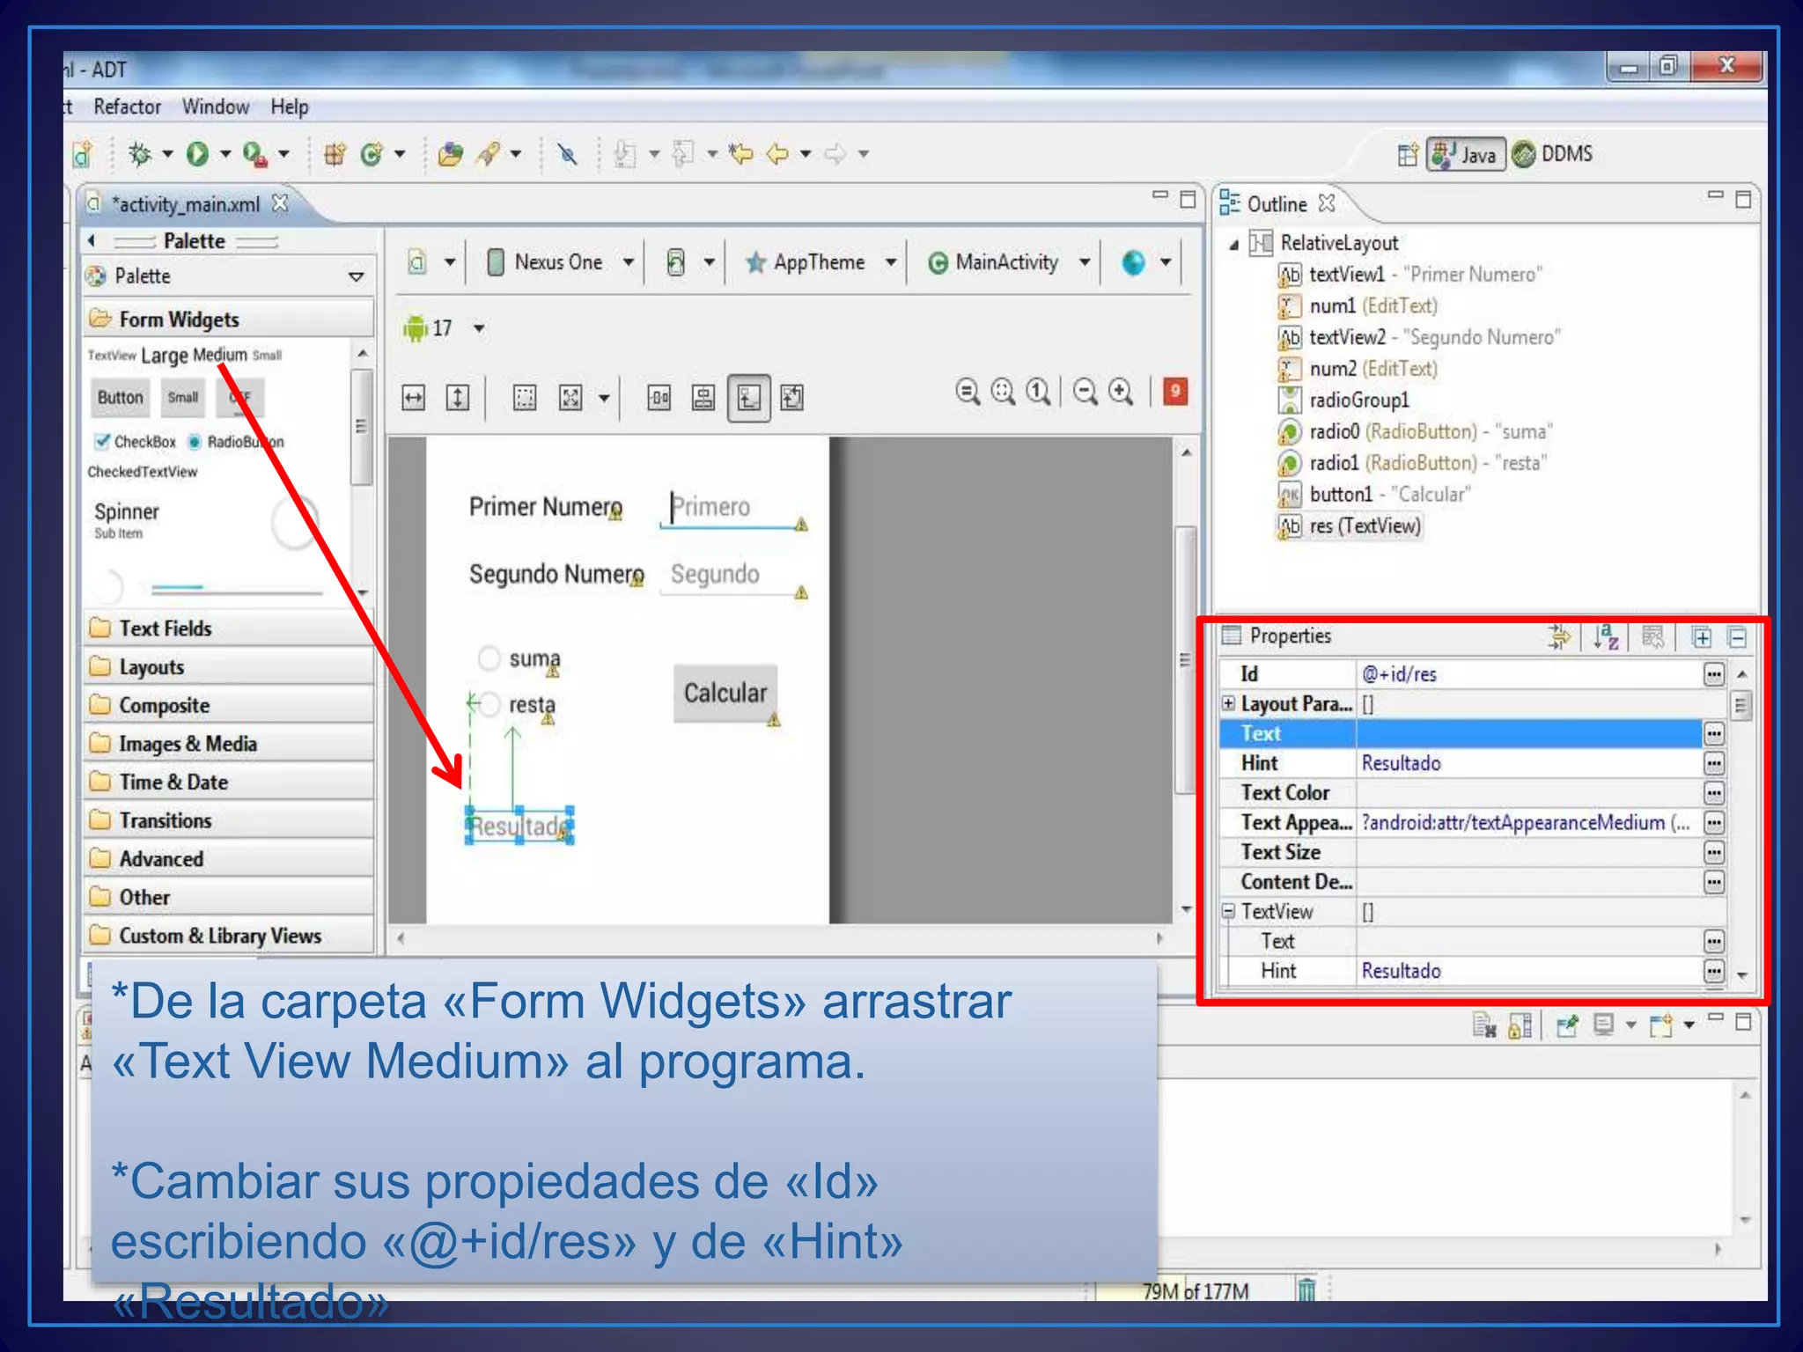This screenshot has width=1803, height=1352.
Task: Open the Images & Media palette category
Action: point(229,744)
